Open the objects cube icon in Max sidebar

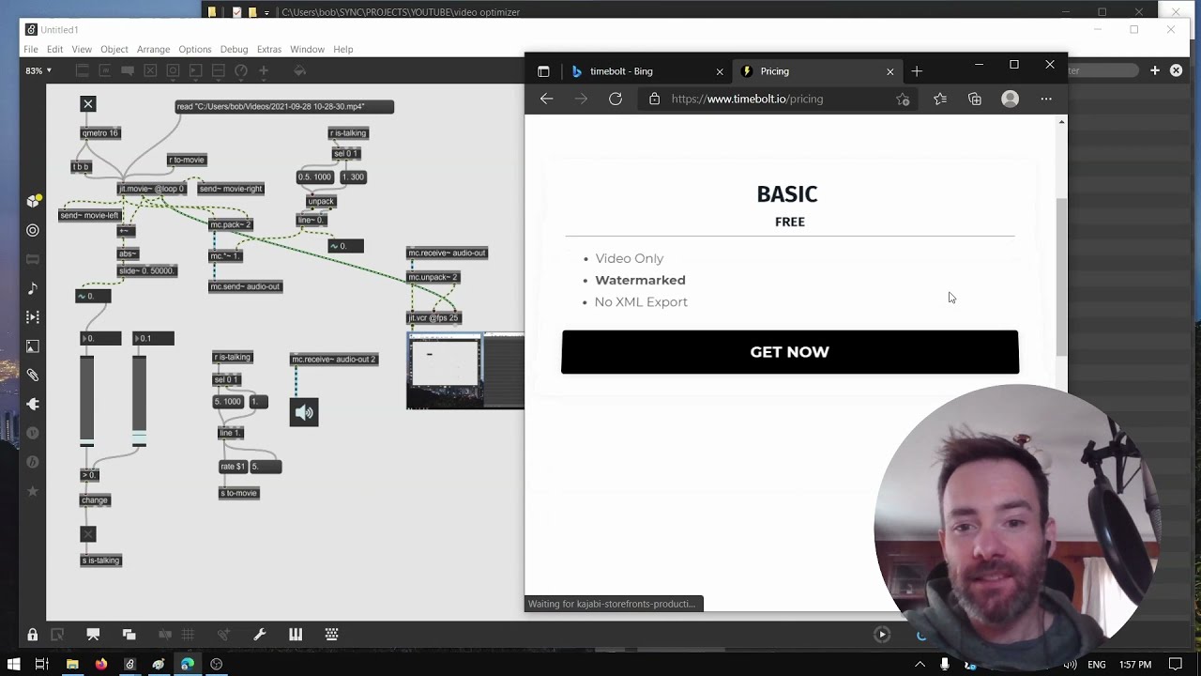pos(33,201)
